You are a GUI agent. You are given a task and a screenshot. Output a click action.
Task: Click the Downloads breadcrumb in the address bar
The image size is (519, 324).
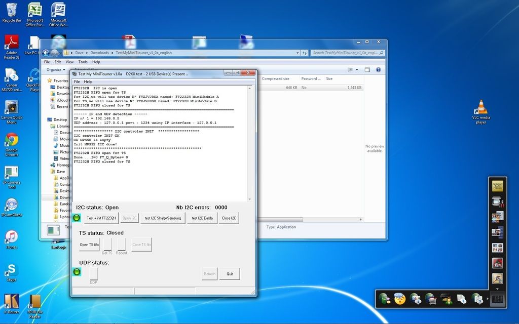100,53
